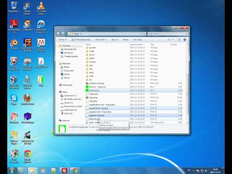Launch Internet Explorer from the taskbar
This screenshot has width=232, height=174.
click(22, 171)
